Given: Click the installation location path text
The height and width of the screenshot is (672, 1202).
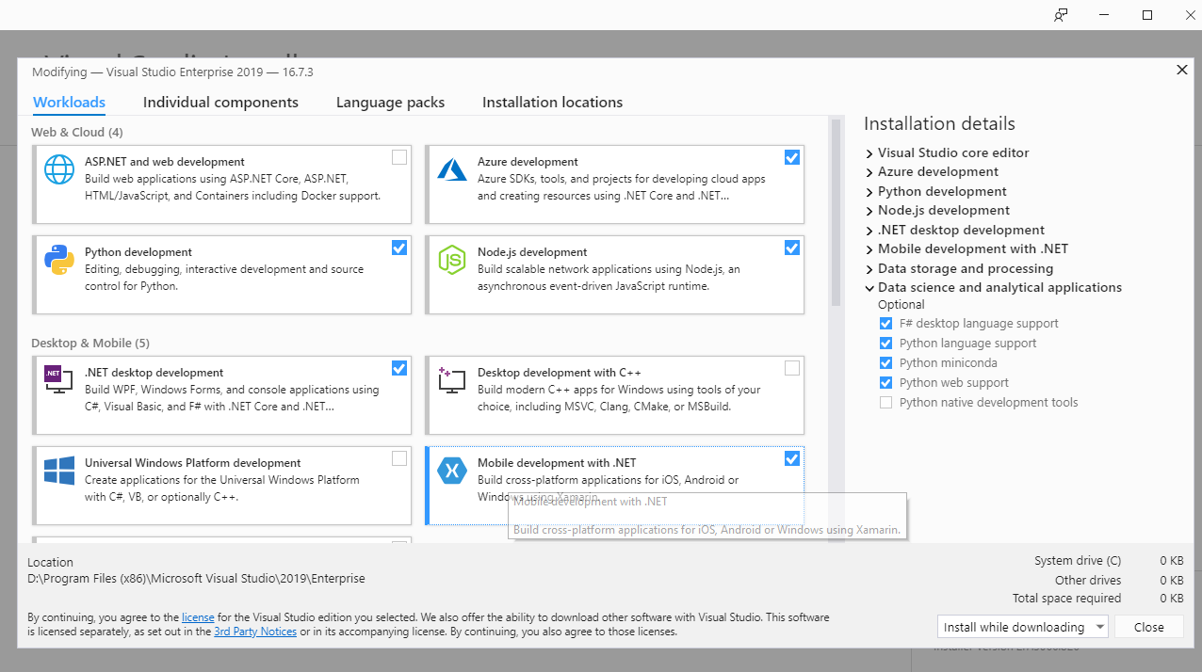Looking at the screenshot, I should 196,579.
